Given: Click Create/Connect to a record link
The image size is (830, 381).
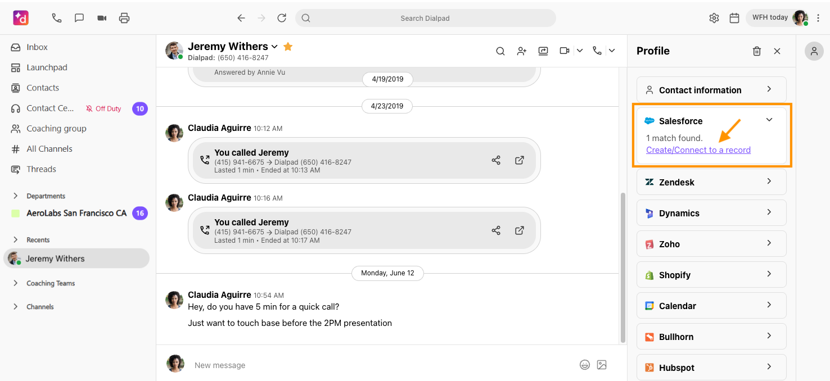Looking at the screenshot, I should 698,150.
